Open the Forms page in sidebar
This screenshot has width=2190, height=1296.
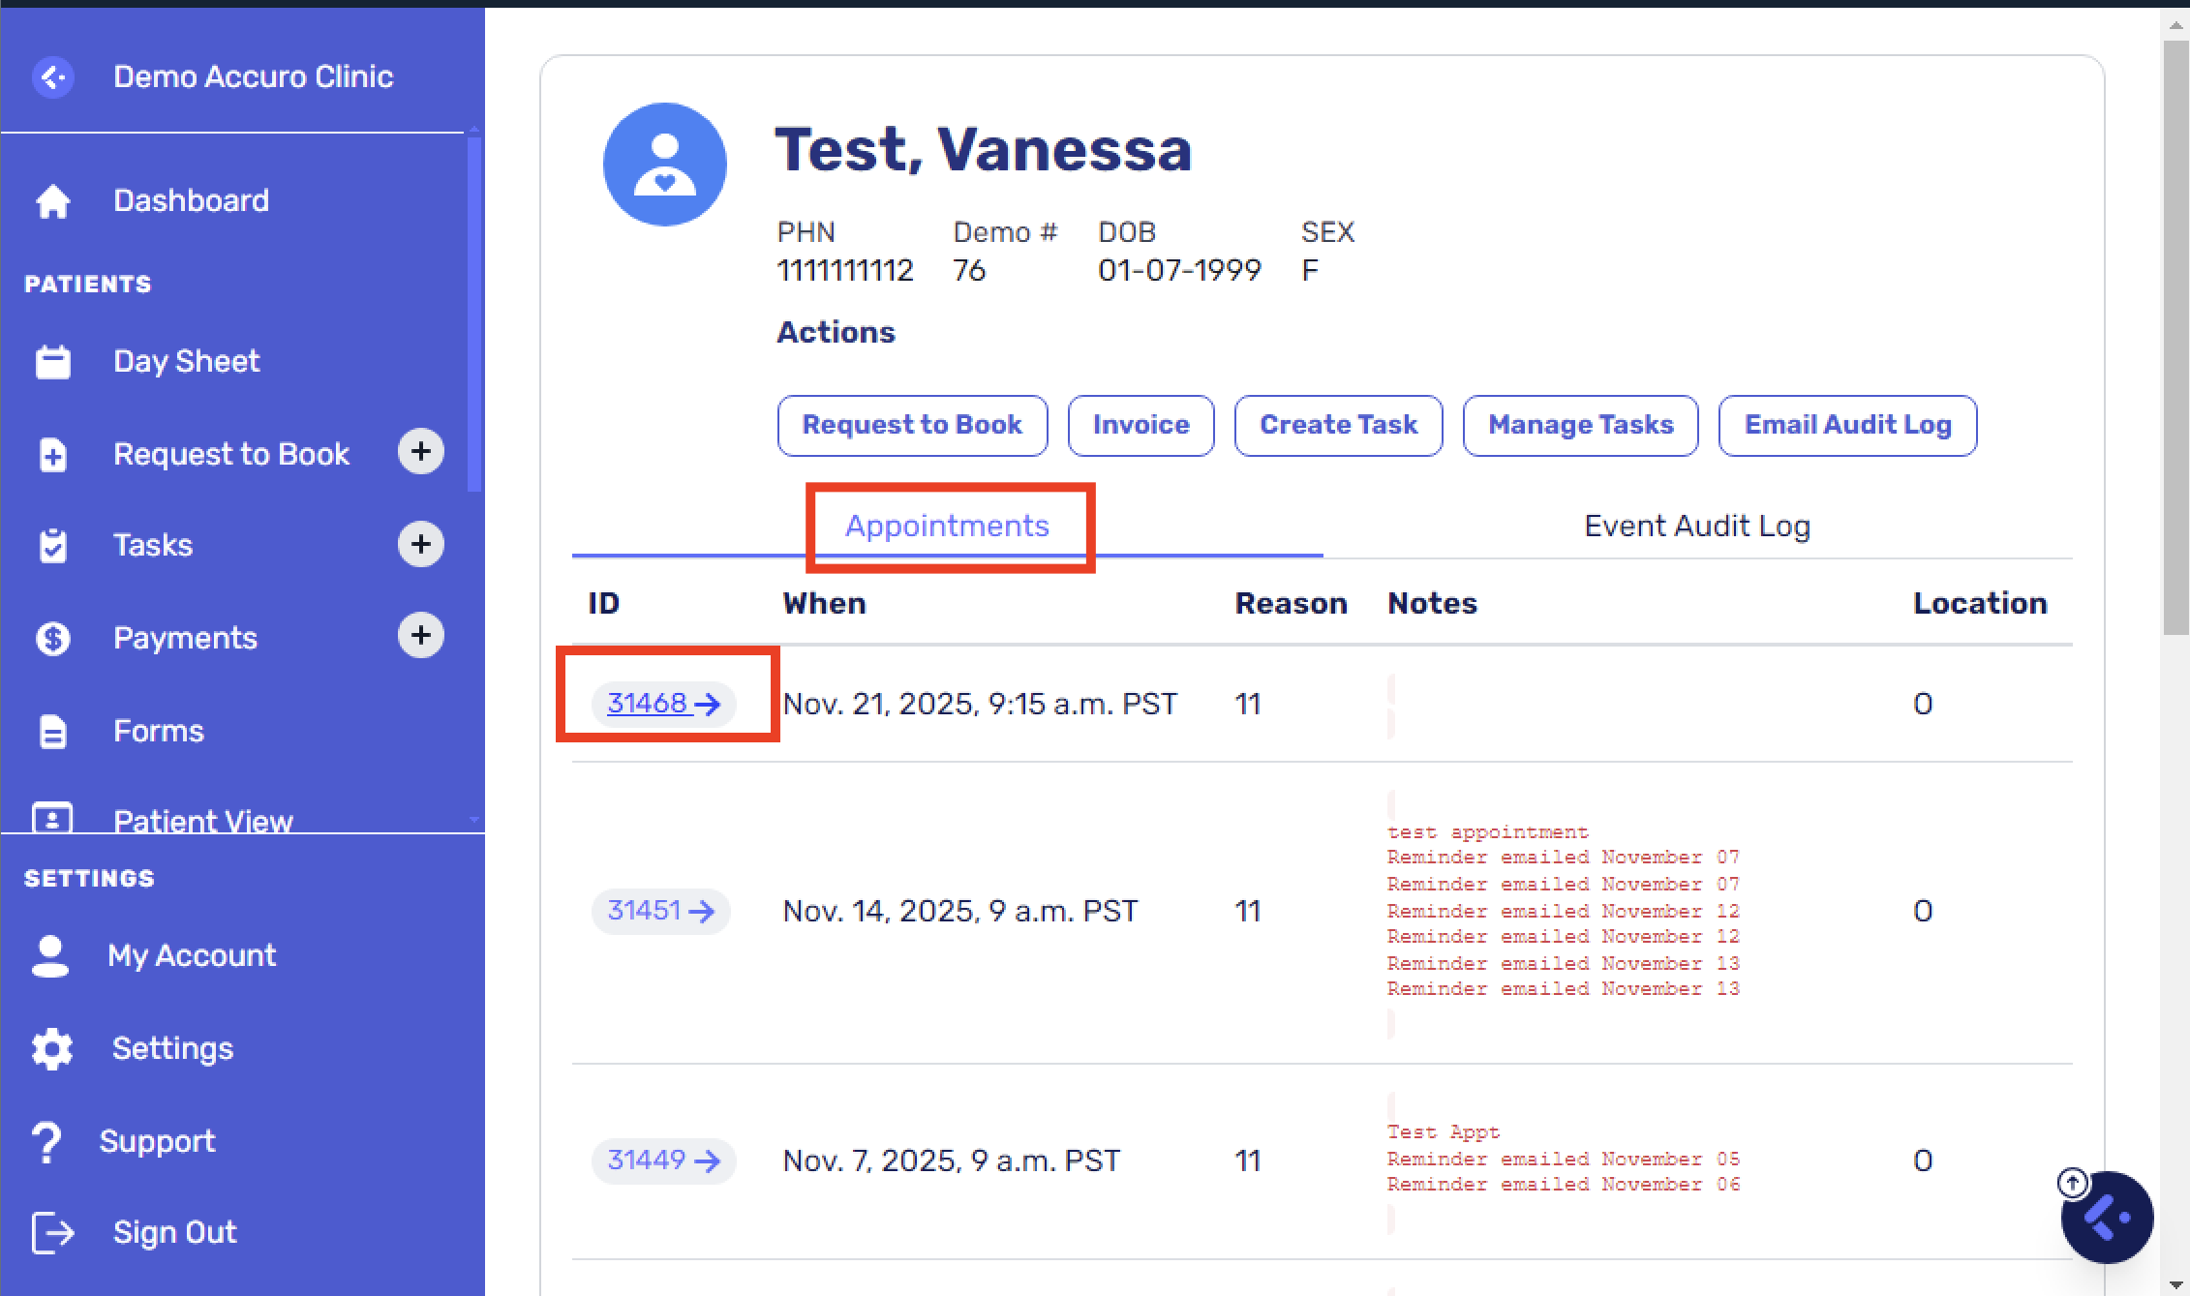coord(159,731)
